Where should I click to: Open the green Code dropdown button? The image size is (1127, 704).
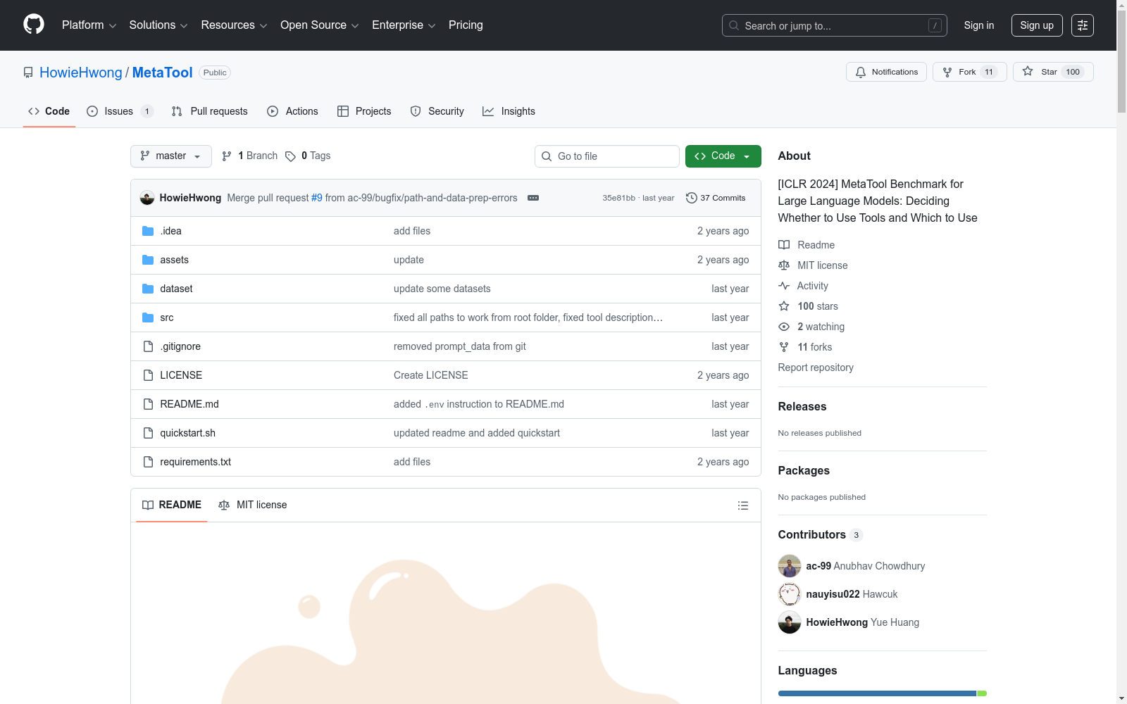[723, 156]
